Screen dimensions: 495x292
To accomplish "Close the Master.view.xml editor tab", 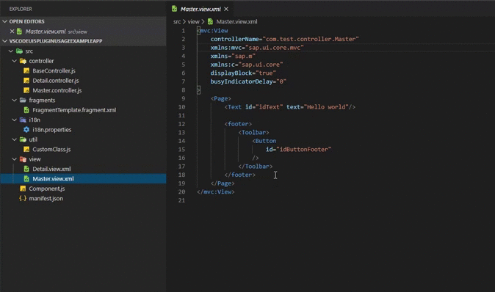I will coord(226,9).
